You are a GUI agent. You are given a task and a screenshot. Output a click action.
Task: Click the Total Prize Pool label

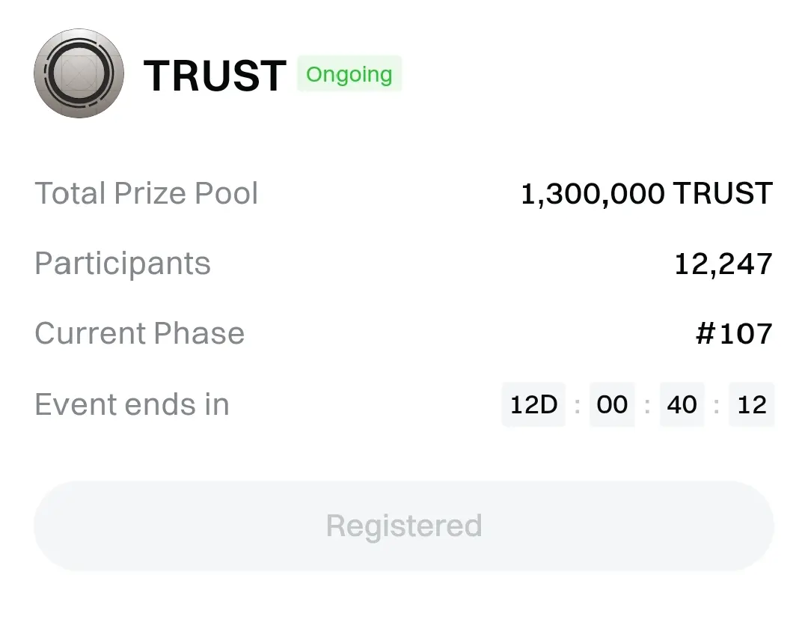pos(147,193)
